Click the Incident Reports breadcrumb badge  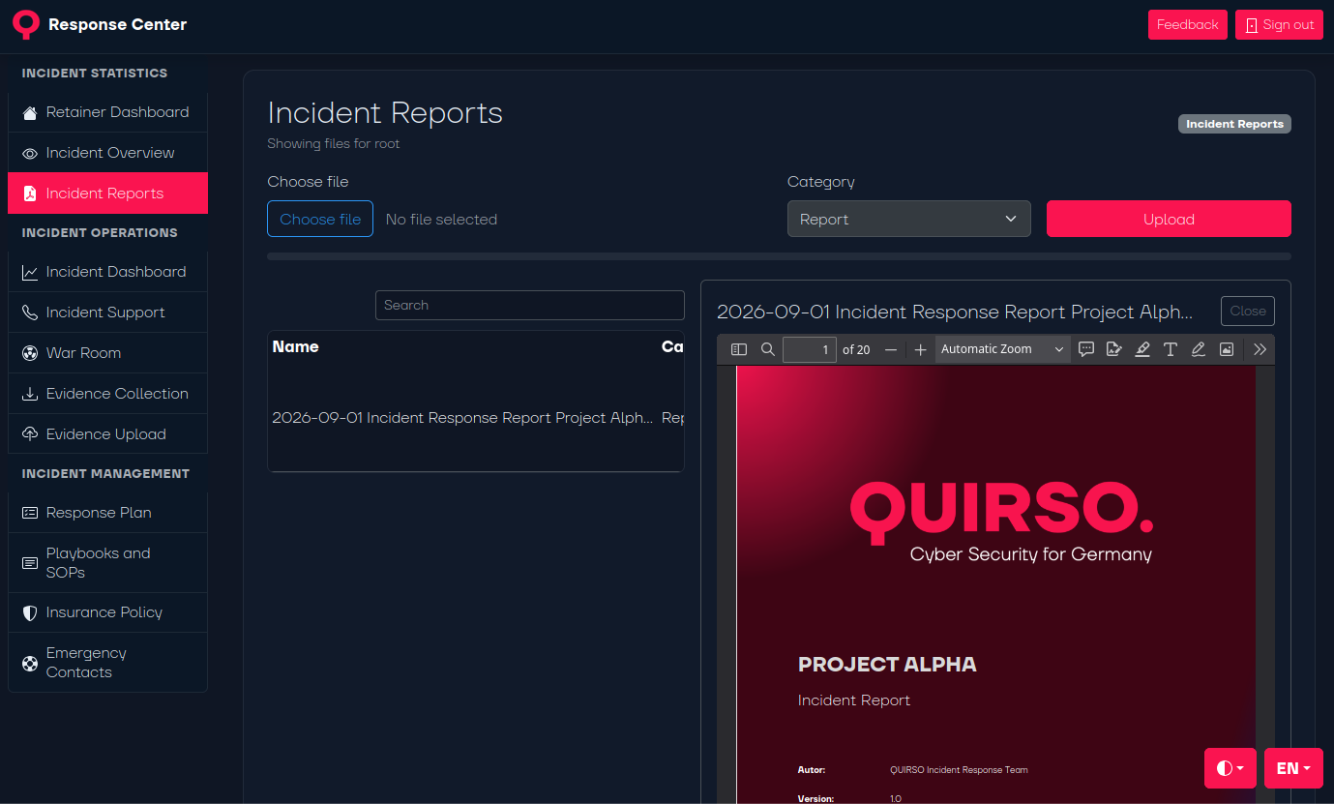1234,124
